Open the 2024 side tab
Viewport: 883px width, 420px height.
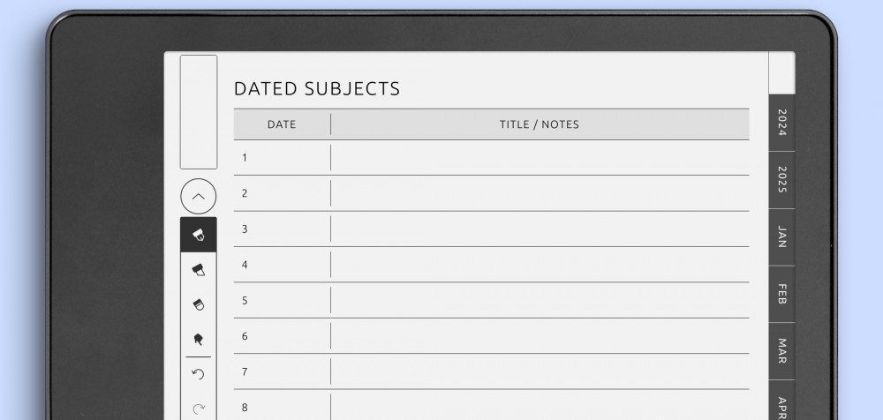[781, 122]
